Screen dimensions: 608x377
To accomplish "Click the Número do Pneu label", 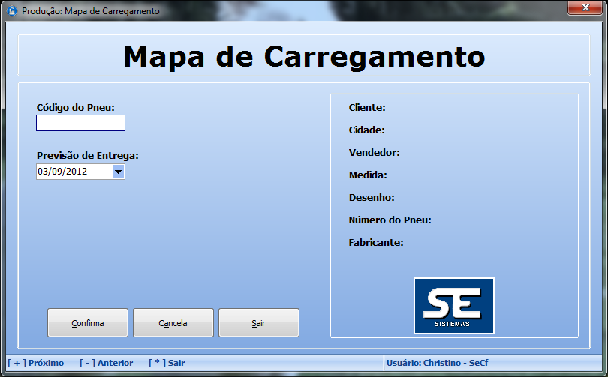I will (x=390, y=220).
